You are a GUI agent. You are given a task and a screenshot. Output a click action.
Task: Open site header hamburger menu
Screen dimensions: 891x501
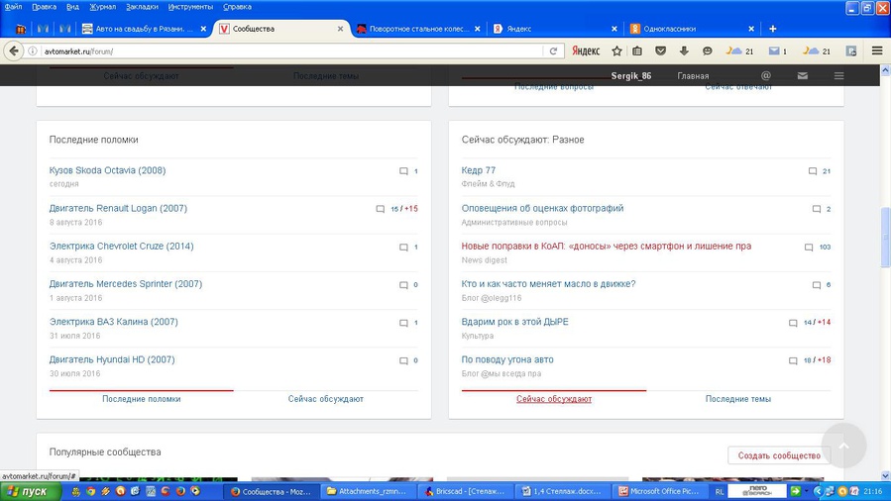[838, 75]
